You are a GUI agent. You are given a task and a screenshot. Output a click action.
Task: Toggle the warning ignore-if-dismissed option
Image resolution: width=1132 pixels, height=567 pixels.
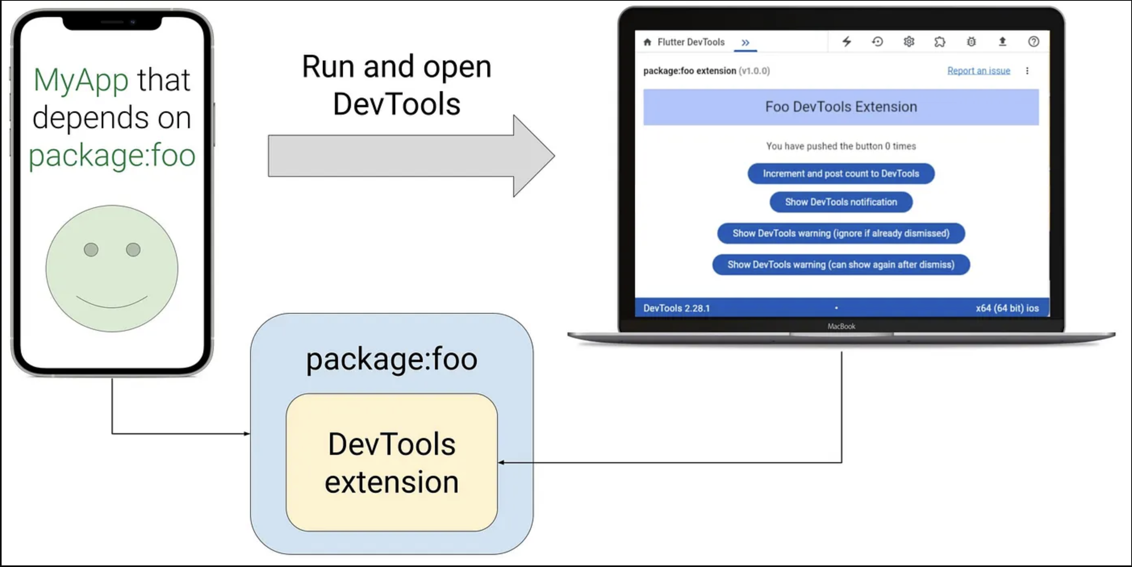pos(841,233)
